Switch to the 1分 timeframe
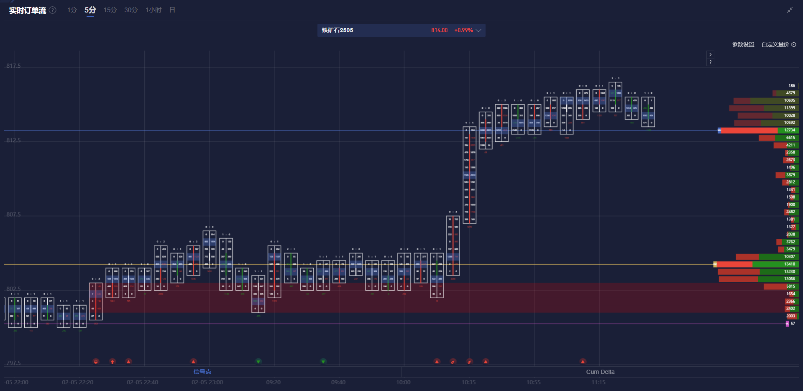803x391 pixels. tap(72, 10)
